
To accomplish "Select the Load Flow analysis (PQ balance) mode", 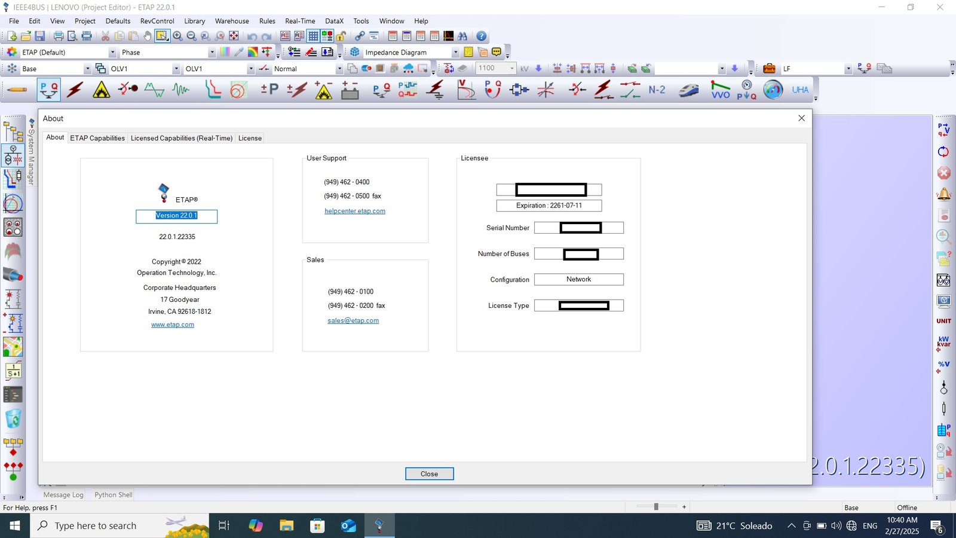I will 48,90.
